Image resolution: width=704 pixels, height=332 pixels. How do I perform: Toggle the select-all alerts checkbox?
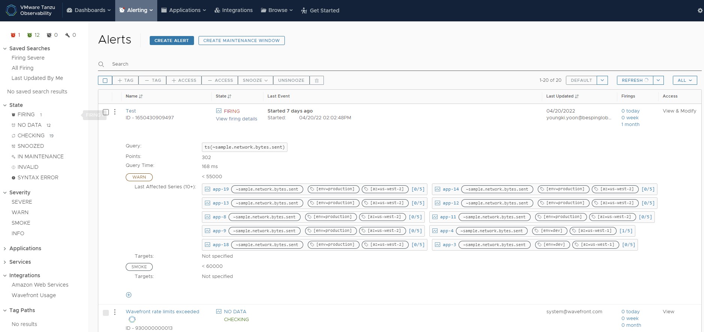(x=105, y=81)
